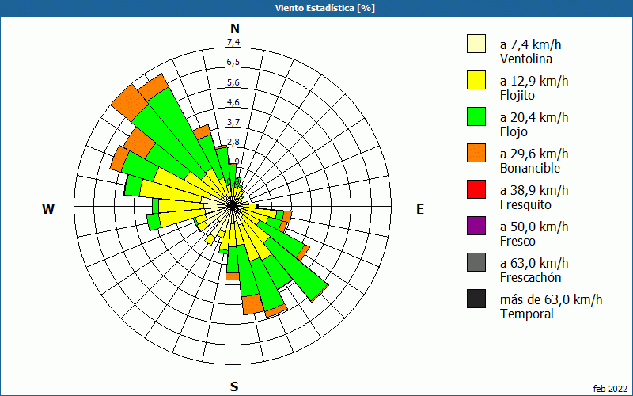This screenshot has height=396, width=633.
Task: Click the 7,4 radial scale value
Action: coord(233,42)
